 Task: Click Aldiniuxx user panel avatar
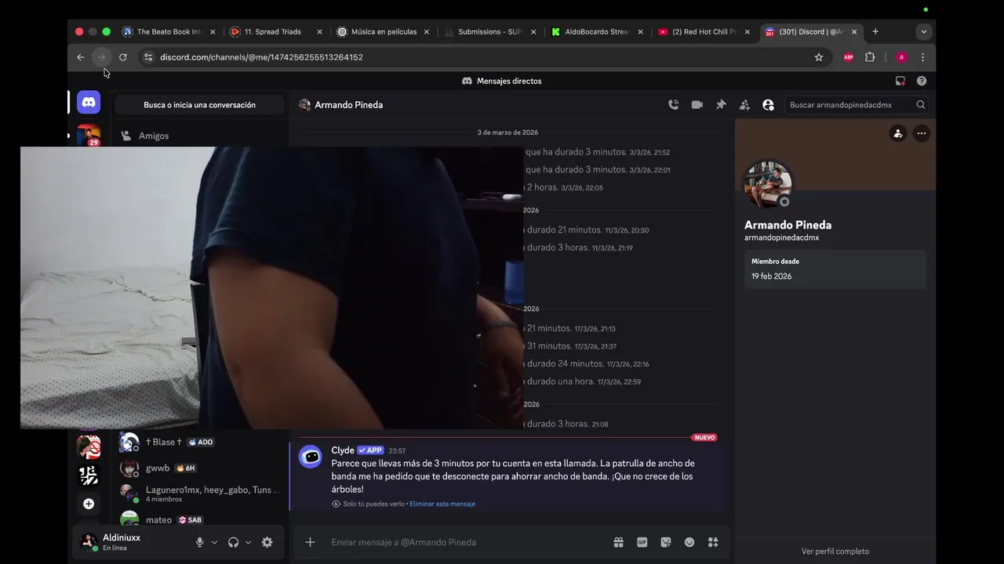(x=89, y=542)
